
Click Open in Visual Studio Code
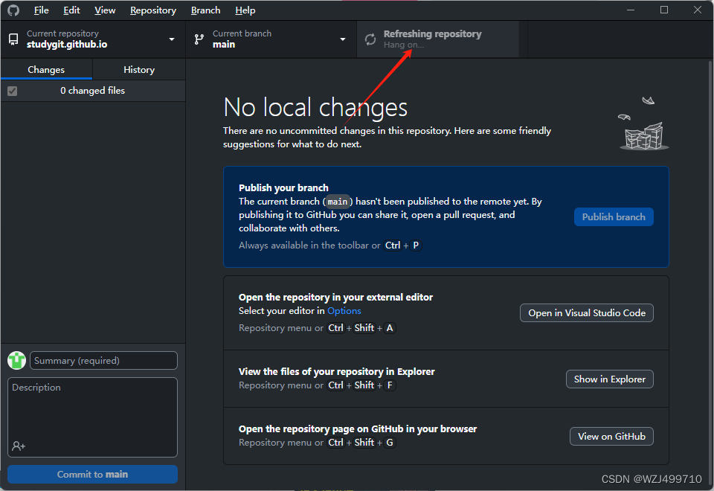(x=587, y=313)
